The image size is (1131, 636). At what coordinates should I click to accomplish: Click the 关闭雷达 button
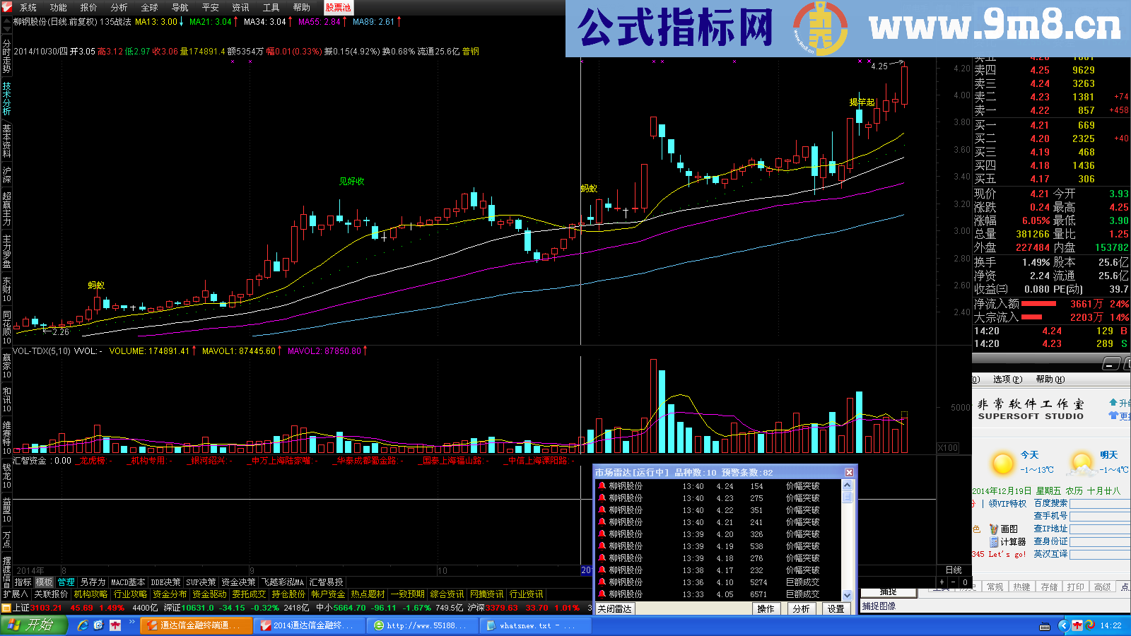click(614, 609)
